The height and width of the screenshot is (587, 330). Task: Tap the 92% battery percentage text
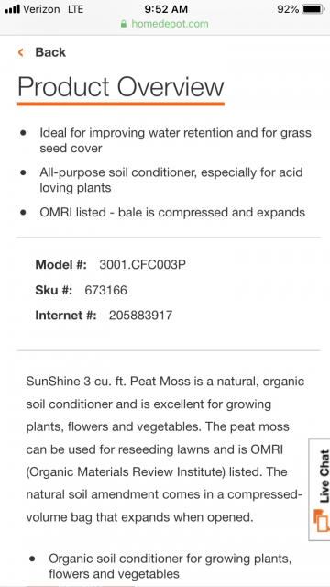tap(288, 9)
